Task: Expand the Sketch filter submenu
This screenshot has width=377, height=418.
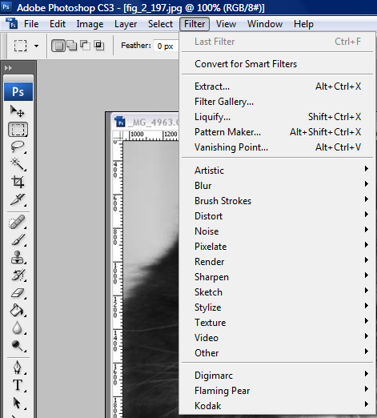Action: (277, 292)
